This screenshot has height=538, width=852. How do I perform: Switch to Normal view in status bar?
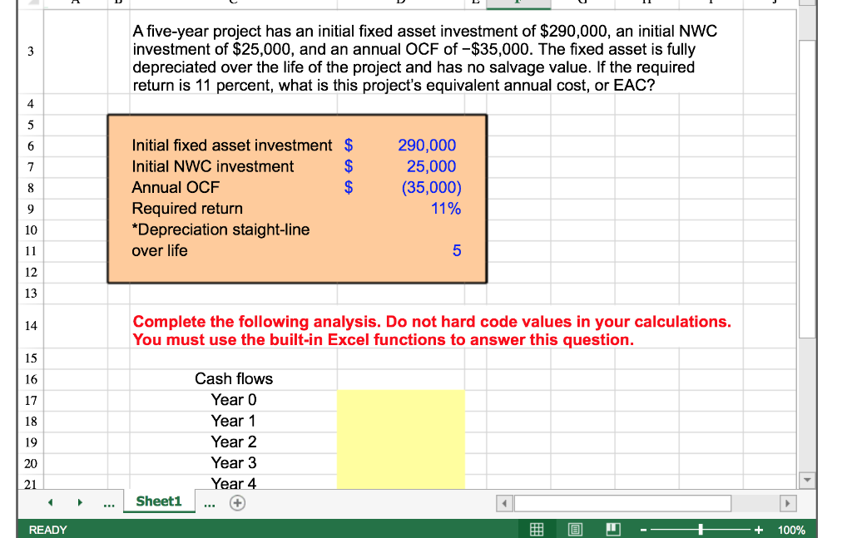[x=537, y=529]
